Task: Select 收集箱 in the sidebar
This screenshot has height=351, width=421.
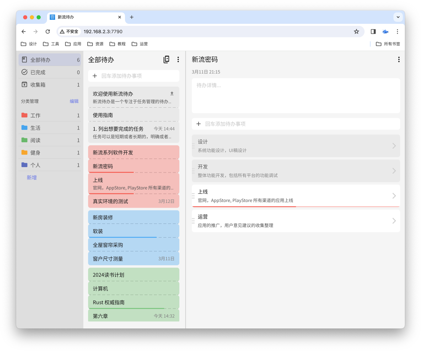Action: coord(50,85)
